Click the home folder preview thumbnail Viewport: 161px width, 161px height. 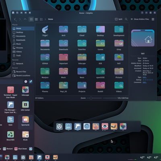(x=143, y=38)
